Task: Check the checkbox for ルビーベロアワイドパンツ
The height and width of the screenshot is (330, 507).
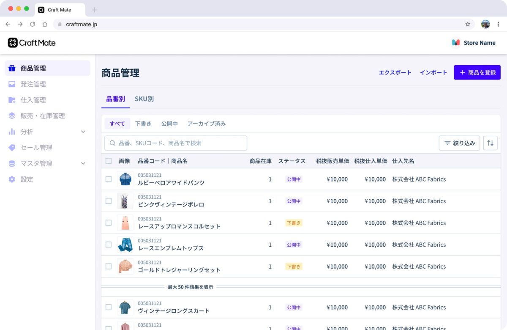Action: pos(108,179)
